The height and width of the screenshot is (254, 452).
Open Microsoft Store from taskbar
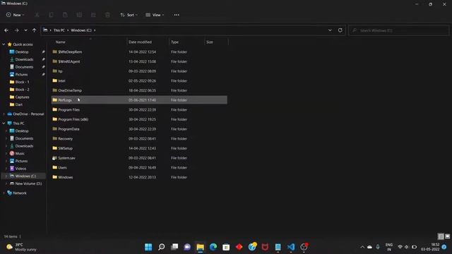coord(226,247)
